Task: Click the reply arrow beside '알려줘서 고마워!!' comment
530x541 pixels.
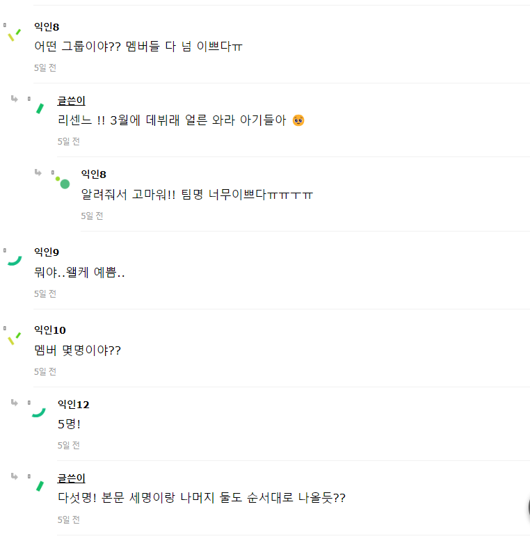Action: [x=38, y=172]
